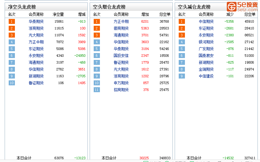This screenshot has height=162, width=260.
Task: Select the -14532 daily total decrease
Action: pyautogui.click(x=228, y=158)
